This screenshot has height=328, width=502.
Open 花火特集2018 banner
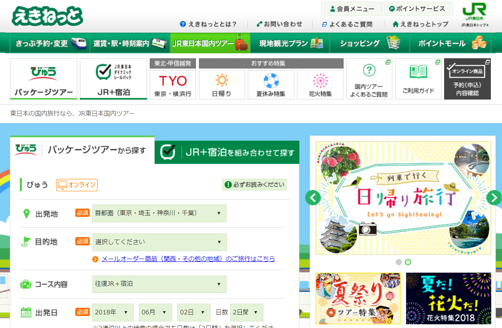coord(449,298)
